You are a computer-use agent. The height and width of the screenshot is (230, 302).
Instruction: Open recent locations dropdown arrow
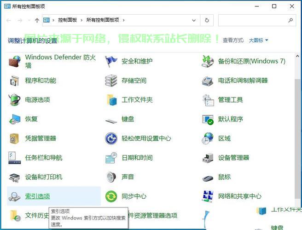29,20
